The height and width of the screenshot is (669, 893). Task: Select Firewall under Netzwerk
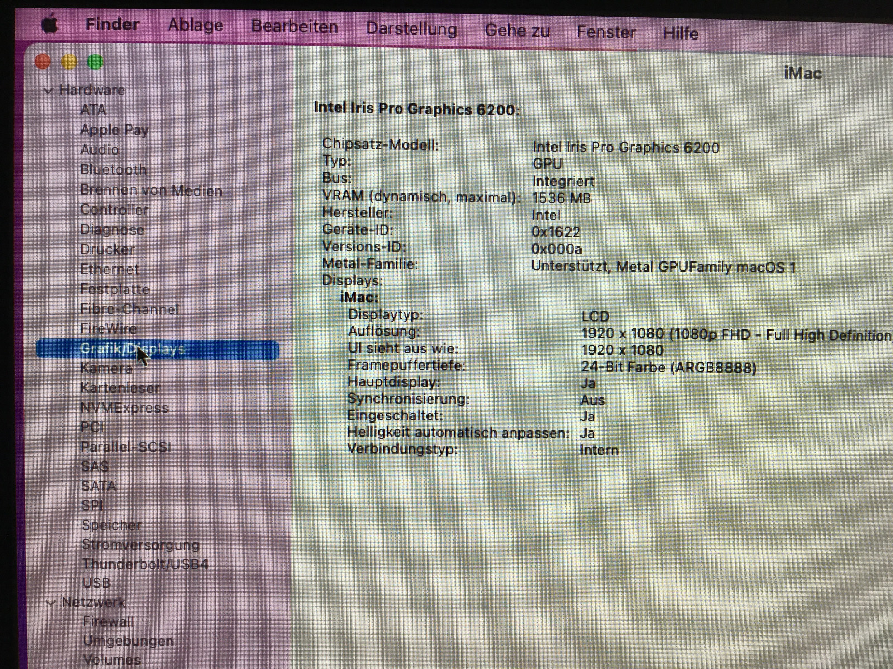[108, 622]
